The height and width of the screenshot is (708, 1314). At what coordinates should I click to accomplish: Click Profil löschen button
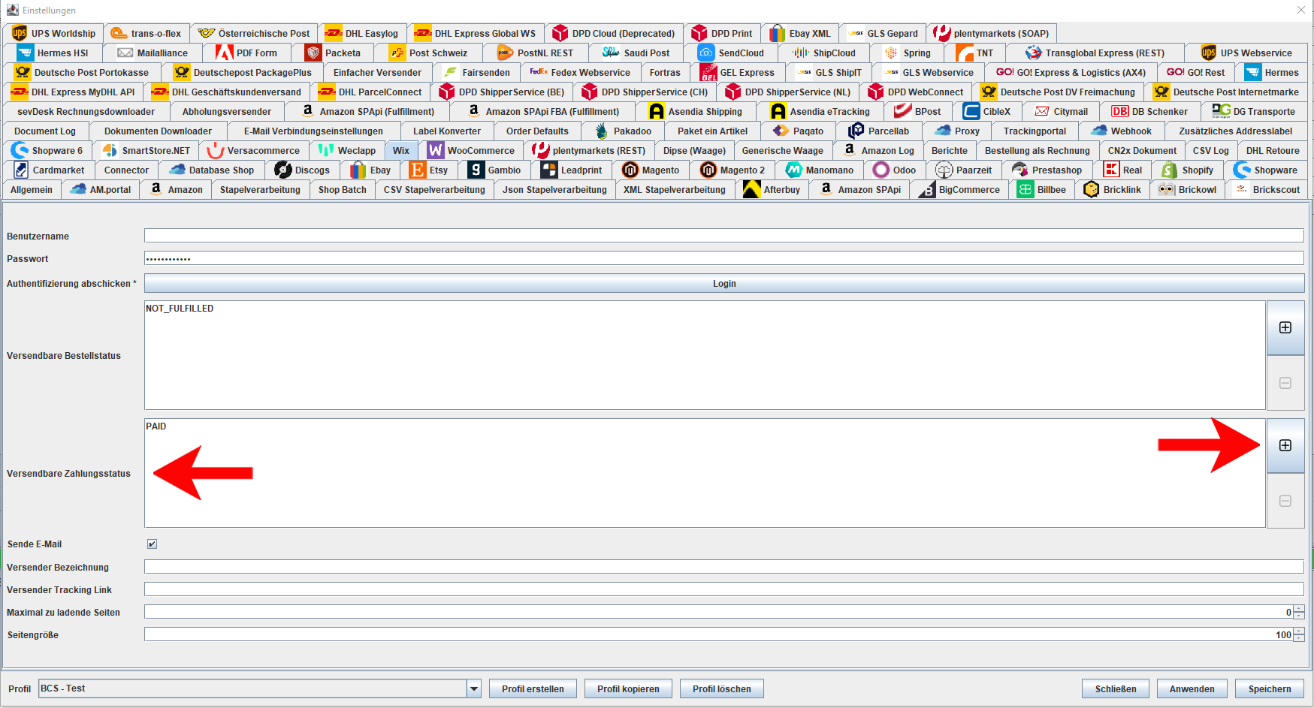722,688
